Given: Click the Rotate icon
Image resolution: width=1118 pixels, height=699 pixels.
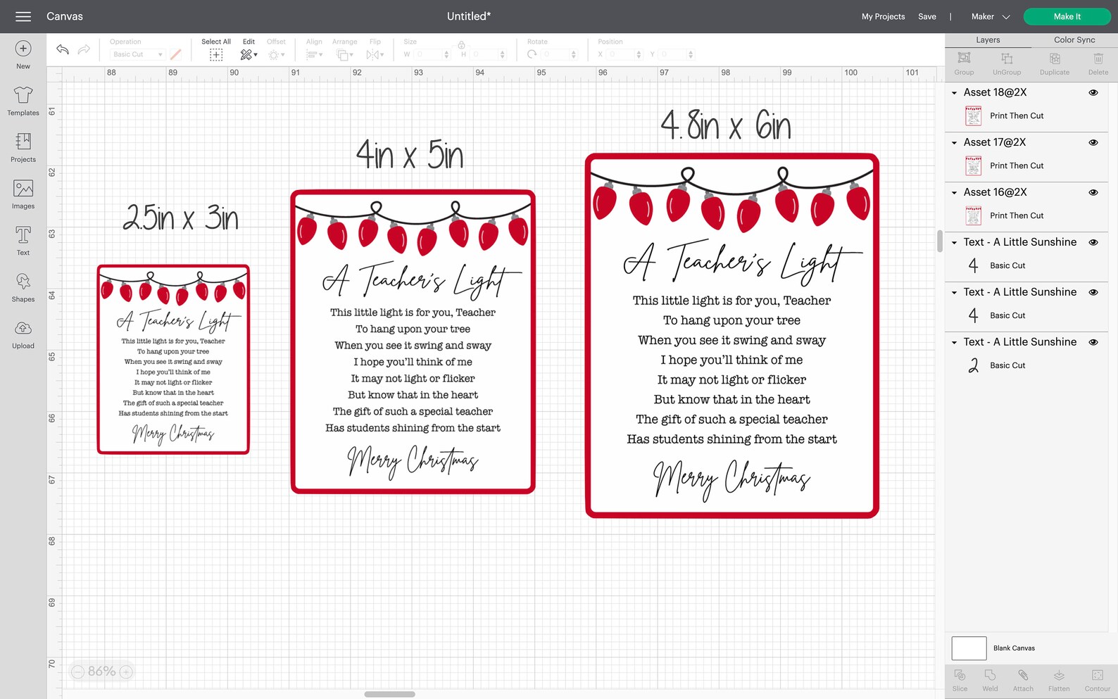Looking at the screenshot, I should [x=532, y=54].
